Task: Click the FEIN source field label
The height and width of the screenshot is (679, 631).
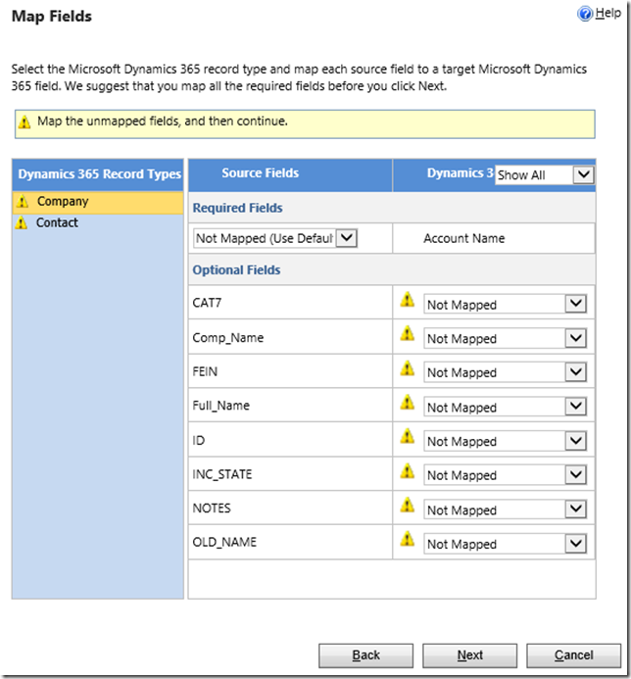Action: click(205, 371)
